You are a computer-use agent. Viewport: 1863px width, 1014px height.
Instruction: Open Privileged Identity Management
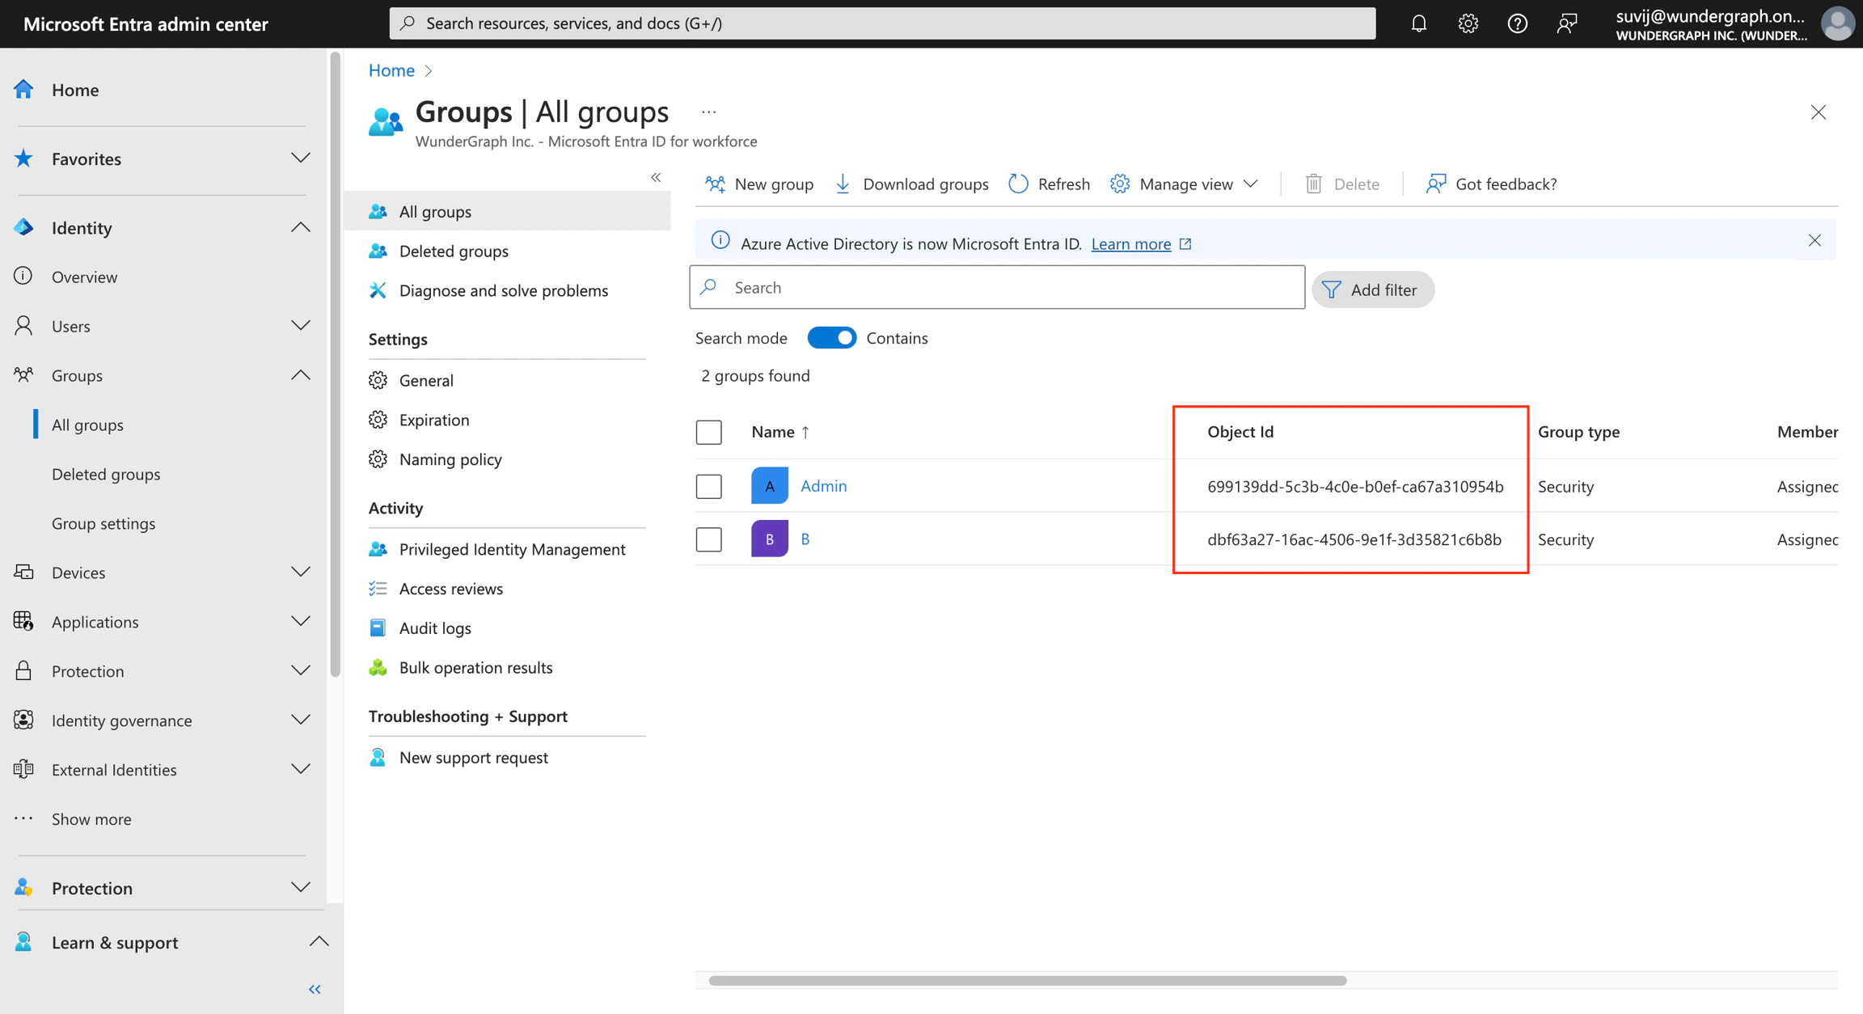point(512,549)
